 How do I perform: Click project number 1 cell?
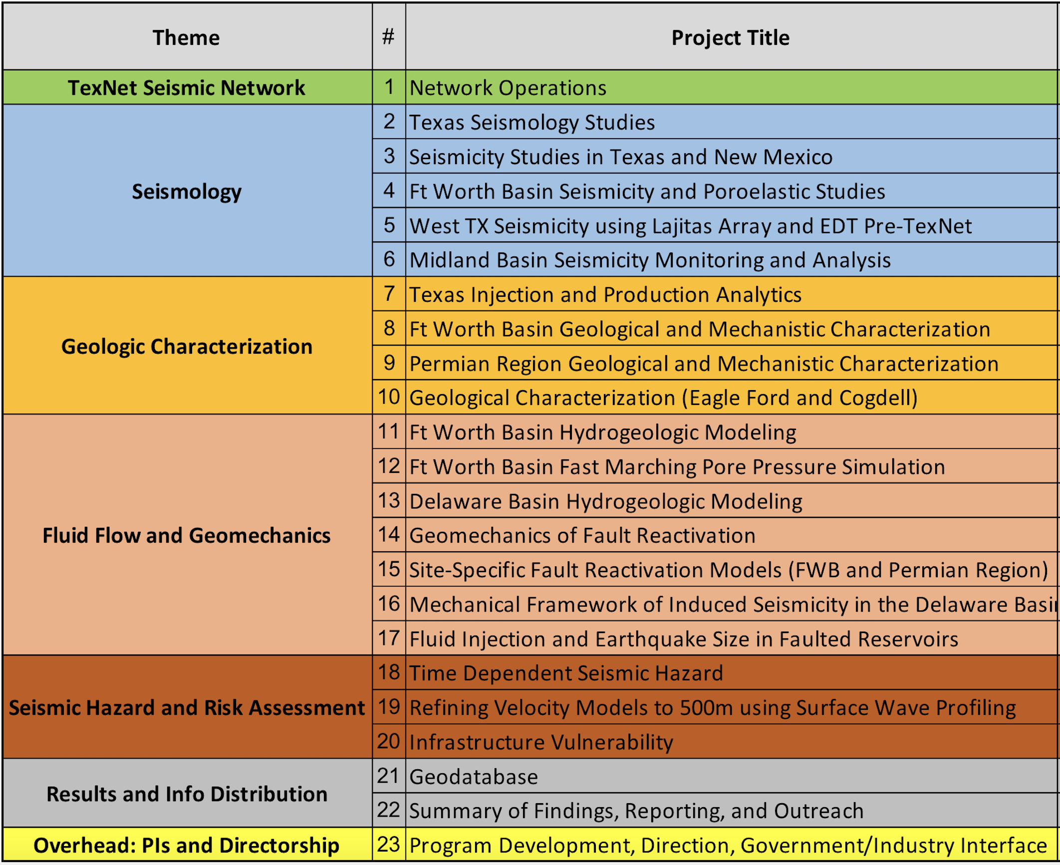[x=389, y=87]
